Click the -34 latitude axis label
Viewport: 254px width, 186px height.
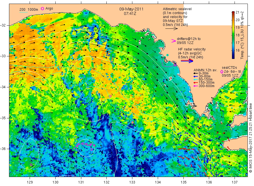(x=3, y=87)
